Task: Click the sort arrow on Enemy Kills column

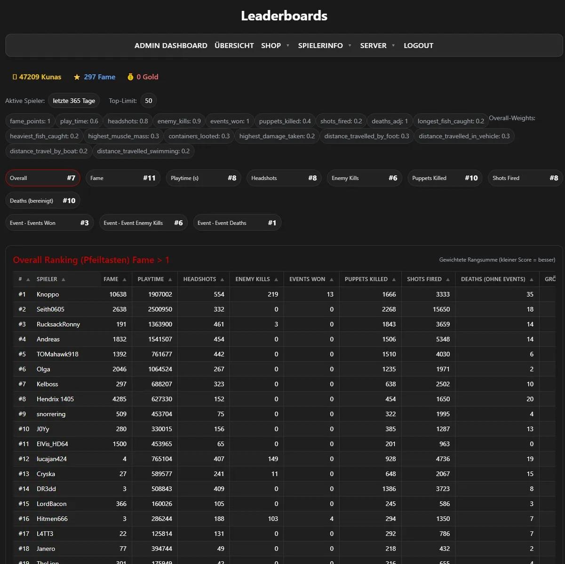Action: (276, 279)
